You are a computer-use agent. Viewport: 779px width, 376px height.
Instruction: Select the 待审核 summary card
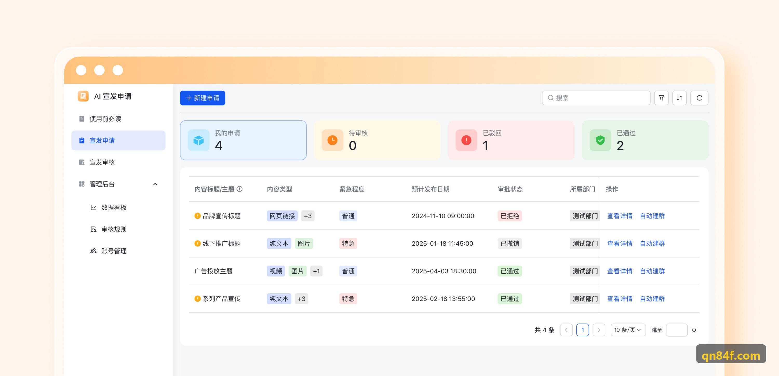(377, 140)
